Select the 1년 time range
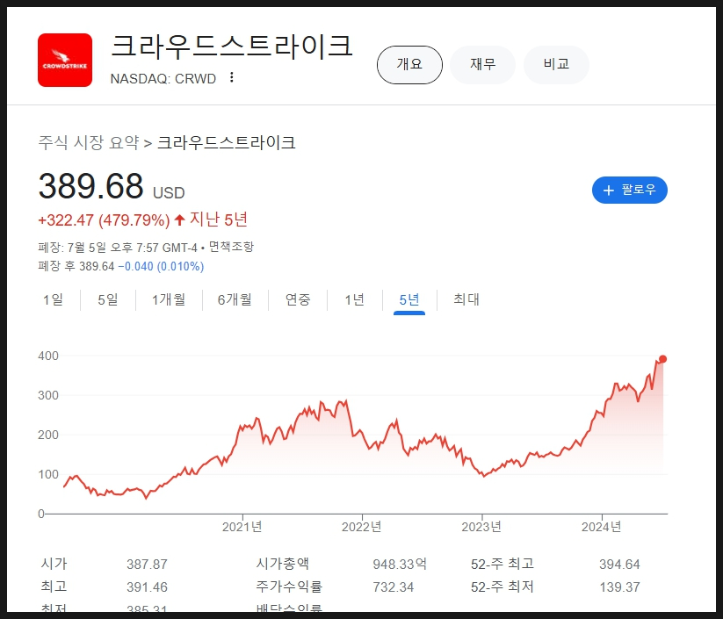The width and height of the screenshot is (723, 619). tap(355, 299)
